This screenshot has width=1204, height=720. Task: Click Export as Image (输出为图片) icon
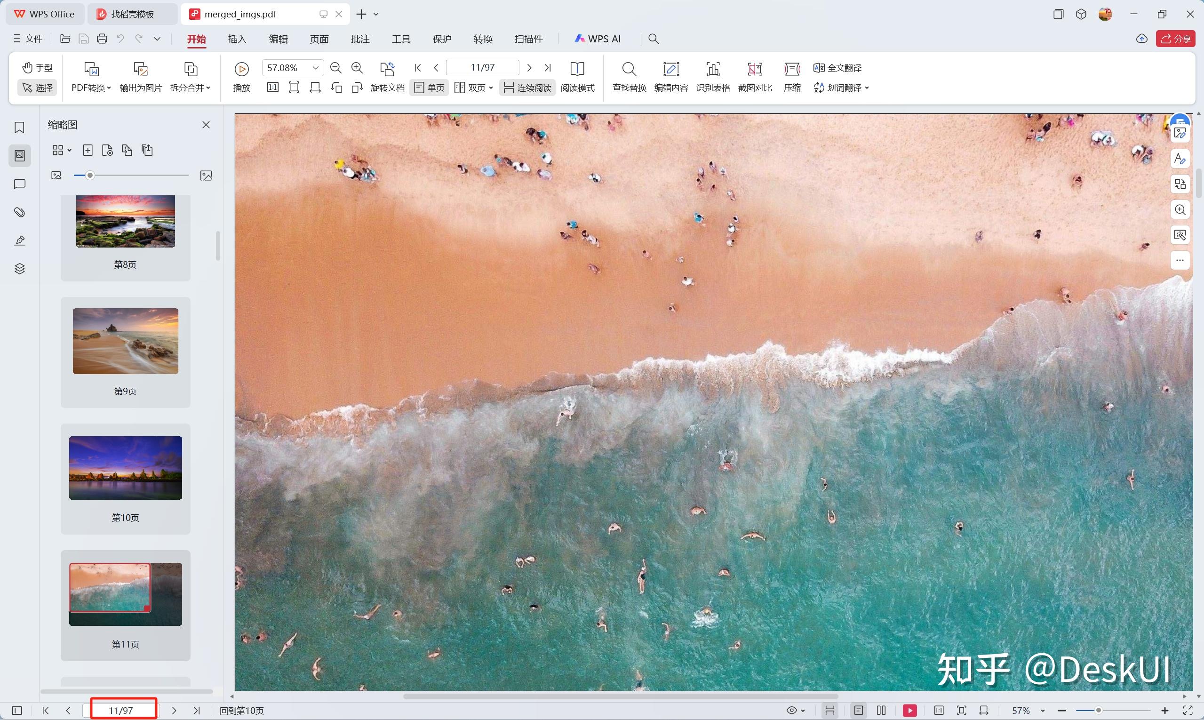point(141,69)
